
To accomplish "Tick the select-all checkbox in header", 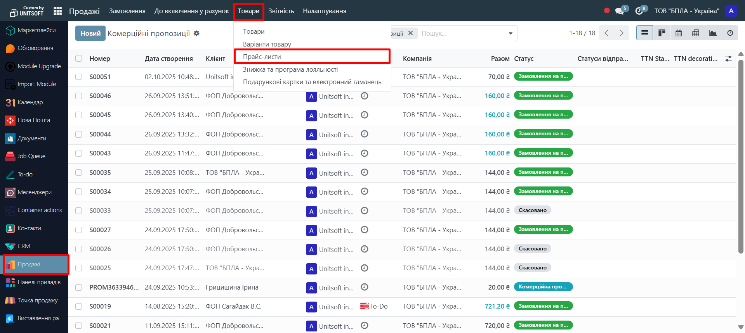I will [79, 59].
